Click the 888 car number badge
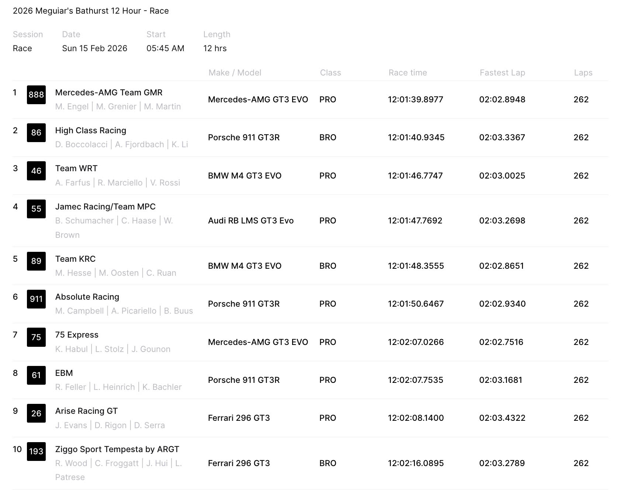The width and height of the screenshot is (617, 490). click(36, 95)
